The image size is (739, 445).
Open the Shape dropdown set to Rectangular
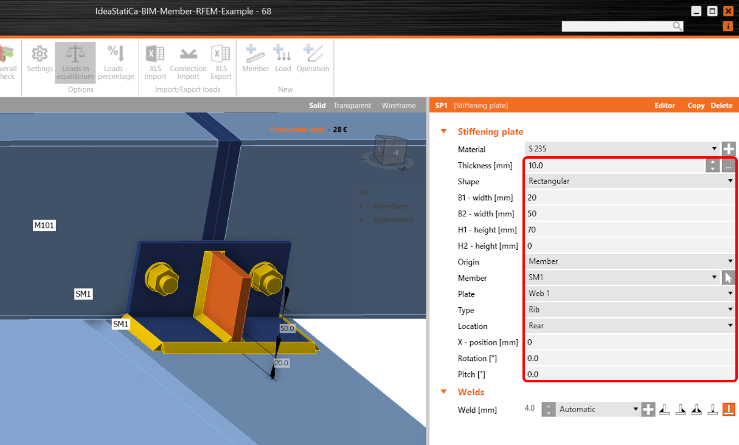pos(629,181)
